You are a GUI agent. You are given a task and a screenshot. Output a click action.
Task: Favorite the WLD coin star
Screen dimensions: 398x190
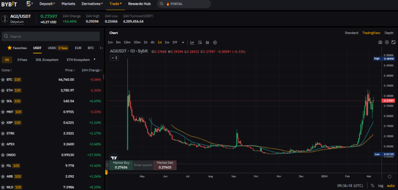point(3,187)
